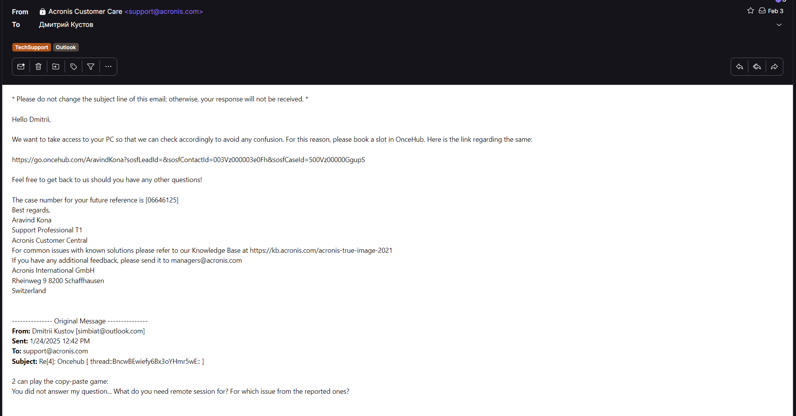Image resolution: width=796 pixels, height=416 pixels.
Task: Click managers@acronis.com email address
Action: (206, 260)
